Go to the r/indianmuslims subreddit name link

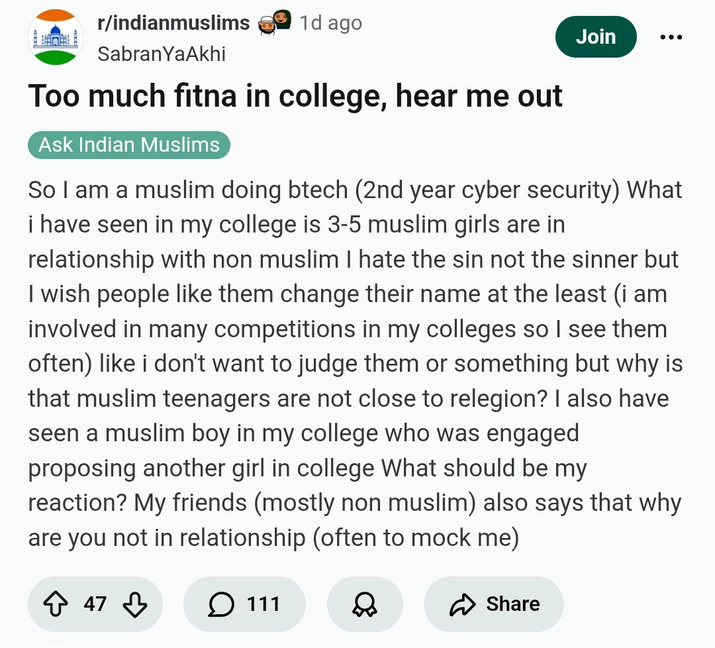coord(173,24)
